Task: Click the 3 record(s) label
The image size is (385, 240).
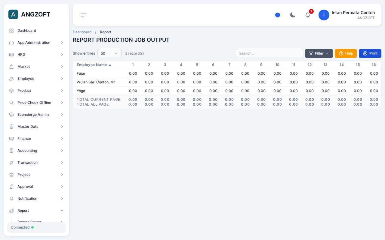Action: click(134, 53)
